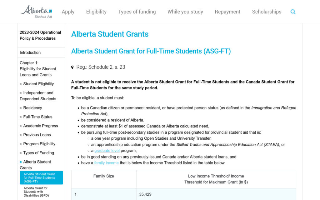Click the bookmark icon beside Academic Progress
Image resolution: width=320 pixels, height=200 pixels.
pos(21,126)
